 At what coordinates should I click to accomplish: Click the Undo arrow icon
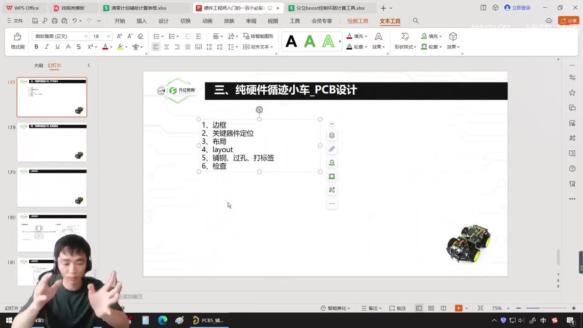point(74,21)
